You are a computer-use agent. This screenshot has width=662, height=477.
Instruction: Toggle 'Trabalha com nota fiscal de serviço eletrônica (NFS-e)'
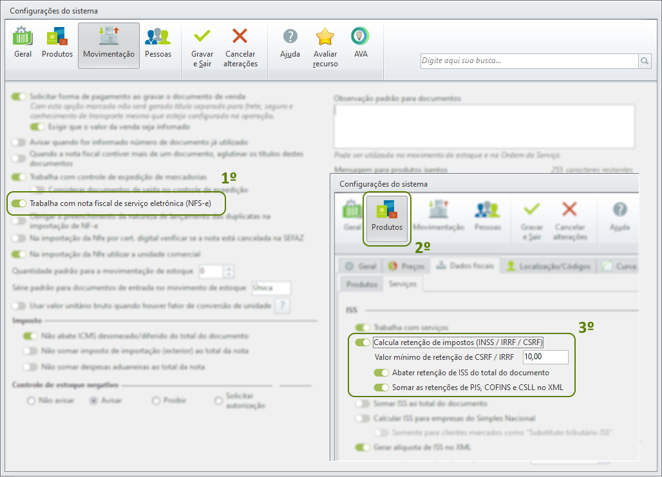click(x=19, y=203)
